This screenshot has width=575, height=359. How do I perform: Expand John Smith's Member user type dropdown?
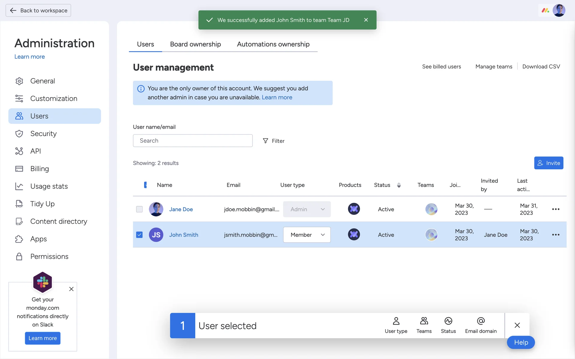coord(307,235)
